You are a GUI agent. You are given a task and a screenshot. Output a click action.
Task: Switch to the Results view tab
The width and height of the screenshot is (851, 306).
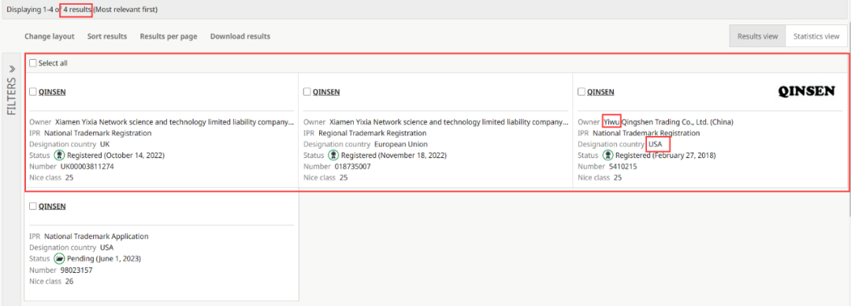tap(758, 36)
